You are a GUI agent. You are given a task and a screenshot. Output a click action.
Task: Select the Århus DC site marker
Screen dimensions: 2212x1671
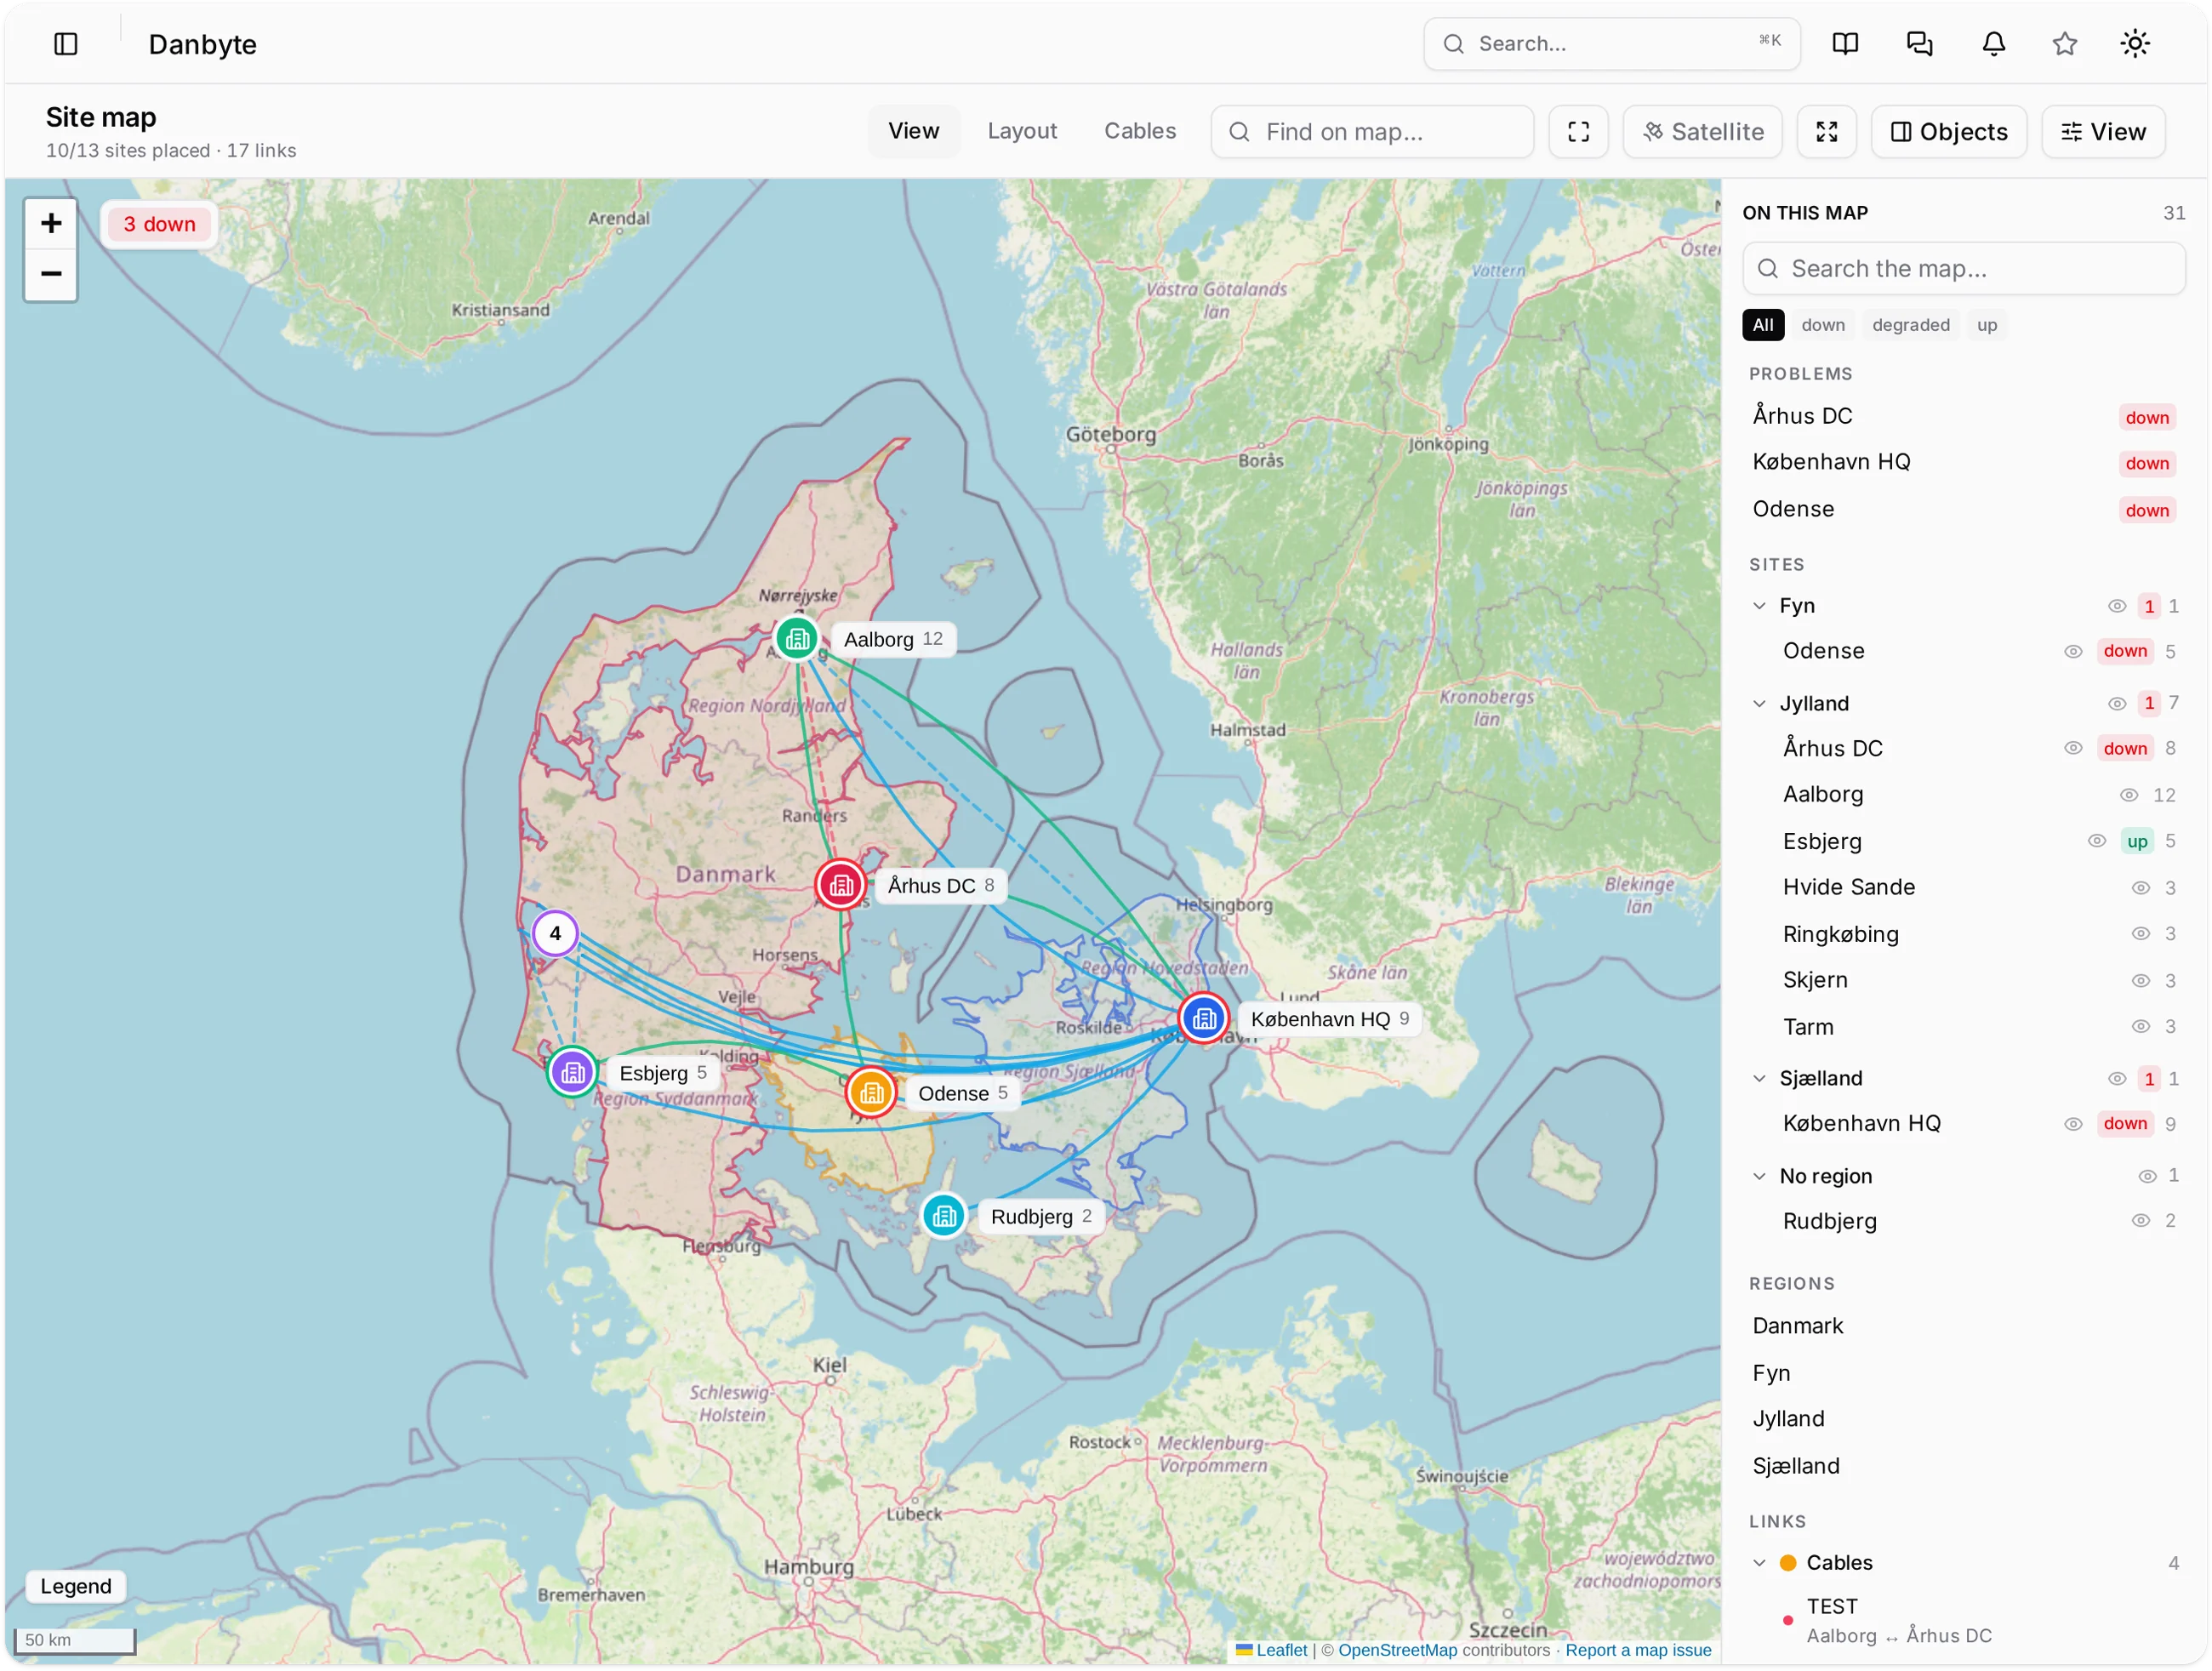tap(841, 885)
